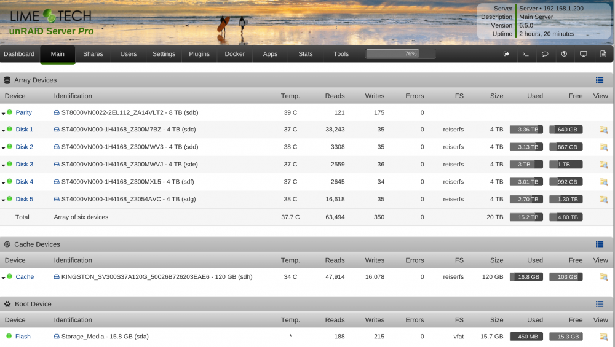
Task: Click green status ball for Cache
Action: click(x=9, y=276)
